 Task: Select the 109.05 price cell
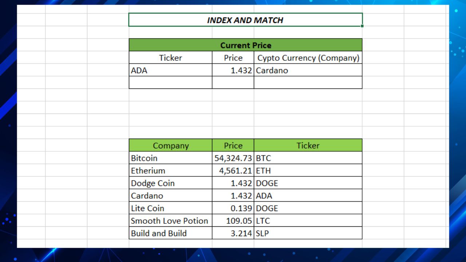[233, 221]
